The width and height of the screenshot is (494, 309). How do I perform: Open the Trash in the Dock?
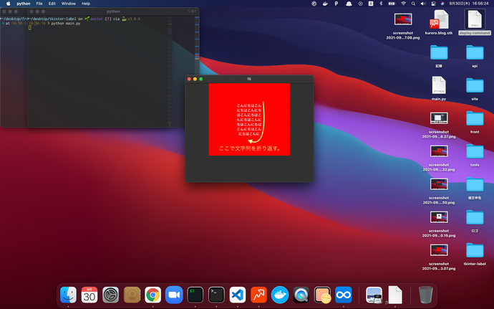pyautogui.click(x=426, y=295)
